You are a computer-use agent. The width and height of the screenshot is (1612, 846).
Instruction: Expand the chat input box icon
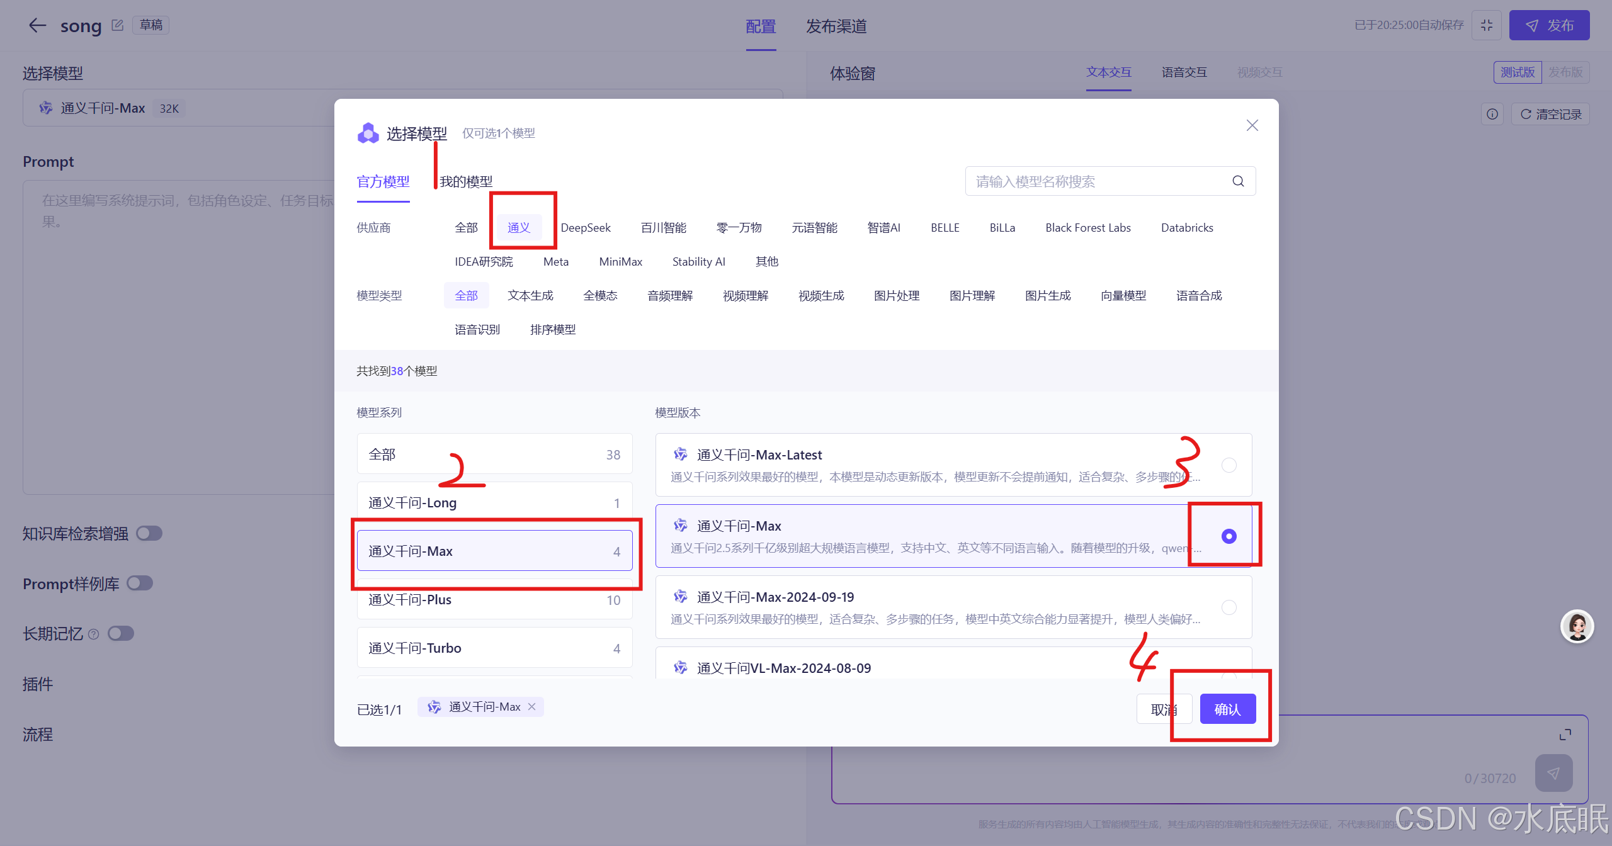tap(1565, 735)
